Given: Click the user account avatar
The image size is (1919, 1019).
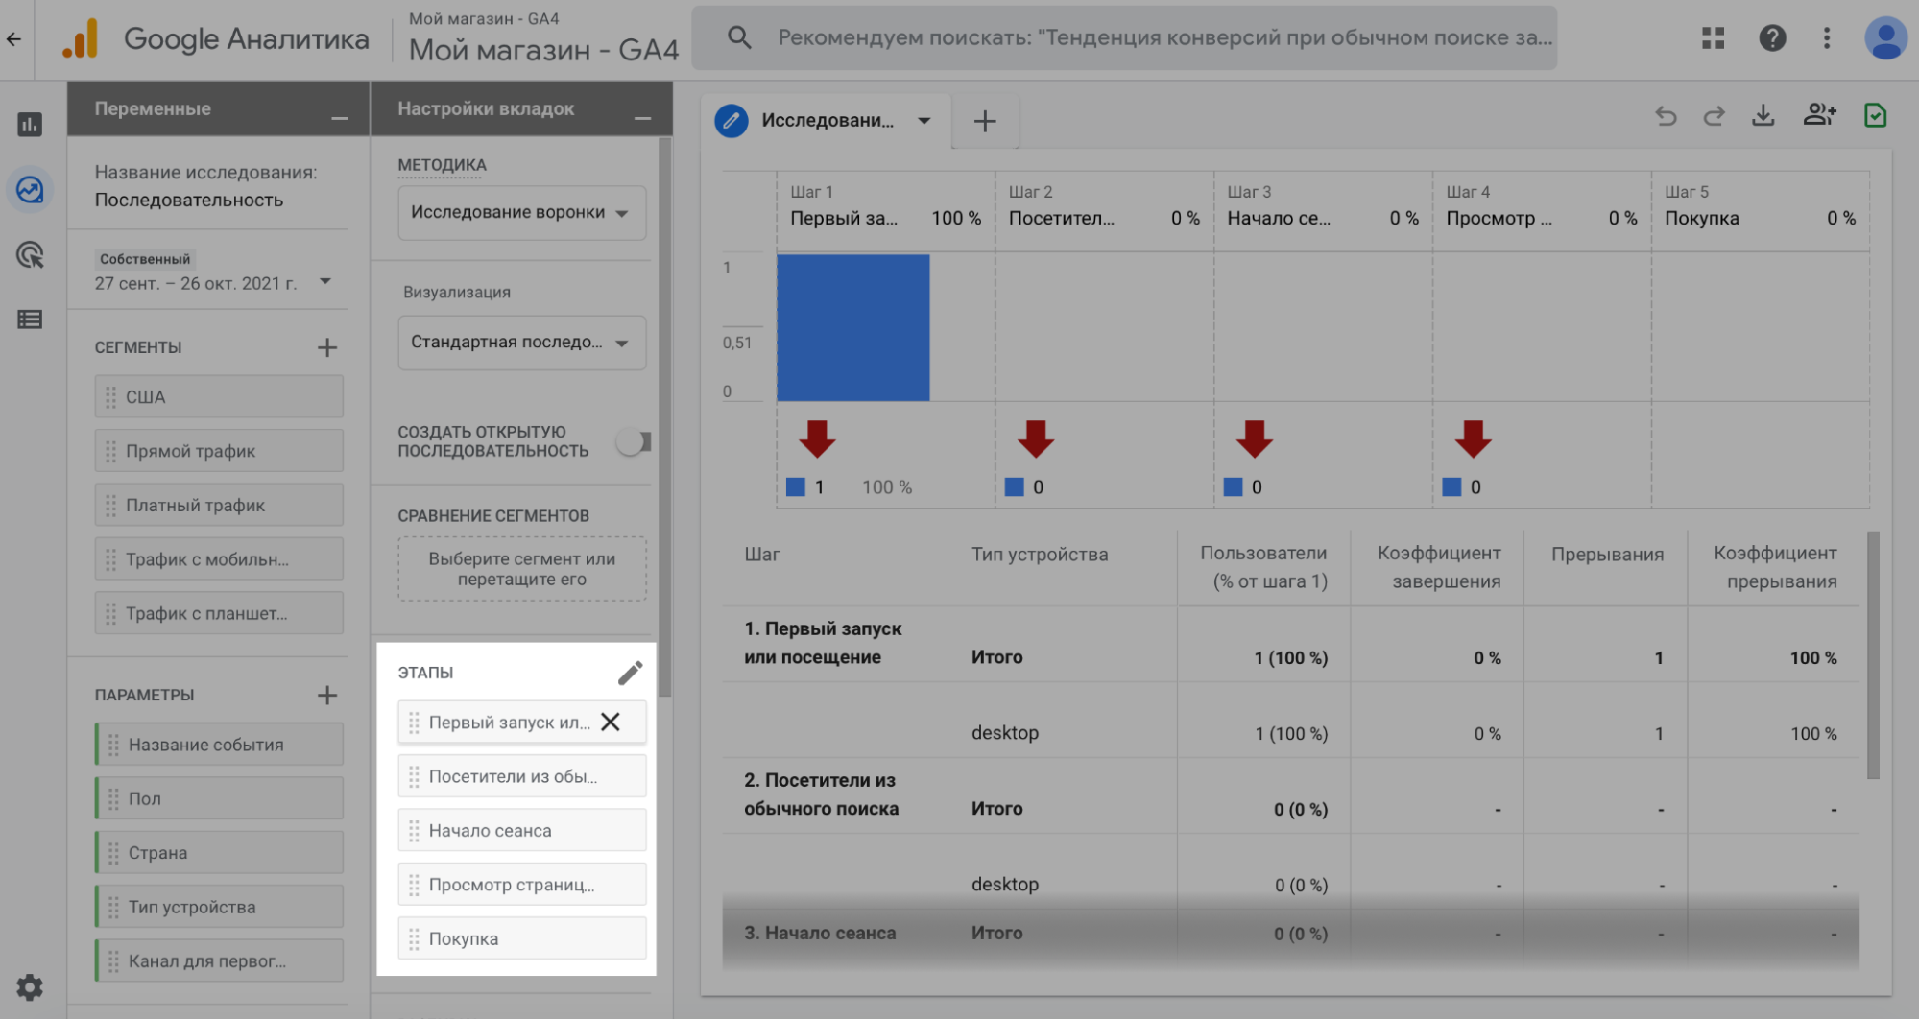Looking at the screenshot, I should 1885,38.
